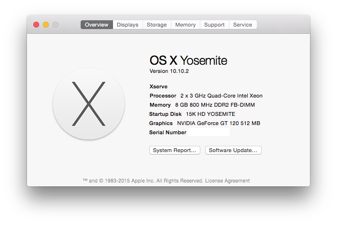Open the Displays tab
This screenshot has width=337, height=225.
(x=127, y=25)
